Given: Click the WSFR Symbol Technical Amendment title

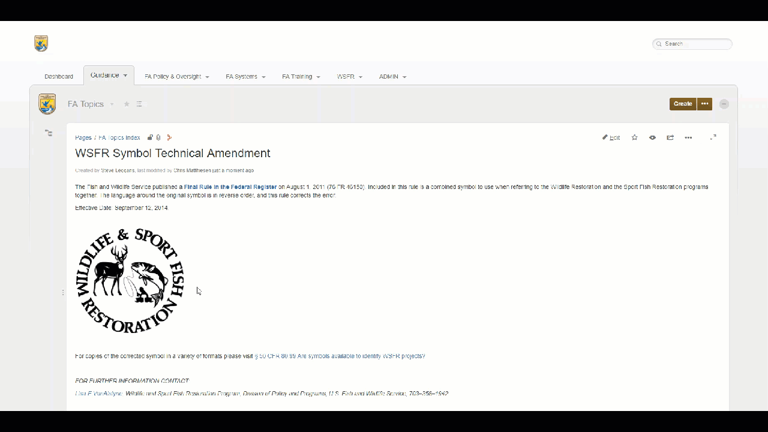Looking at the screenshot, I should click(x=173, y=153).
